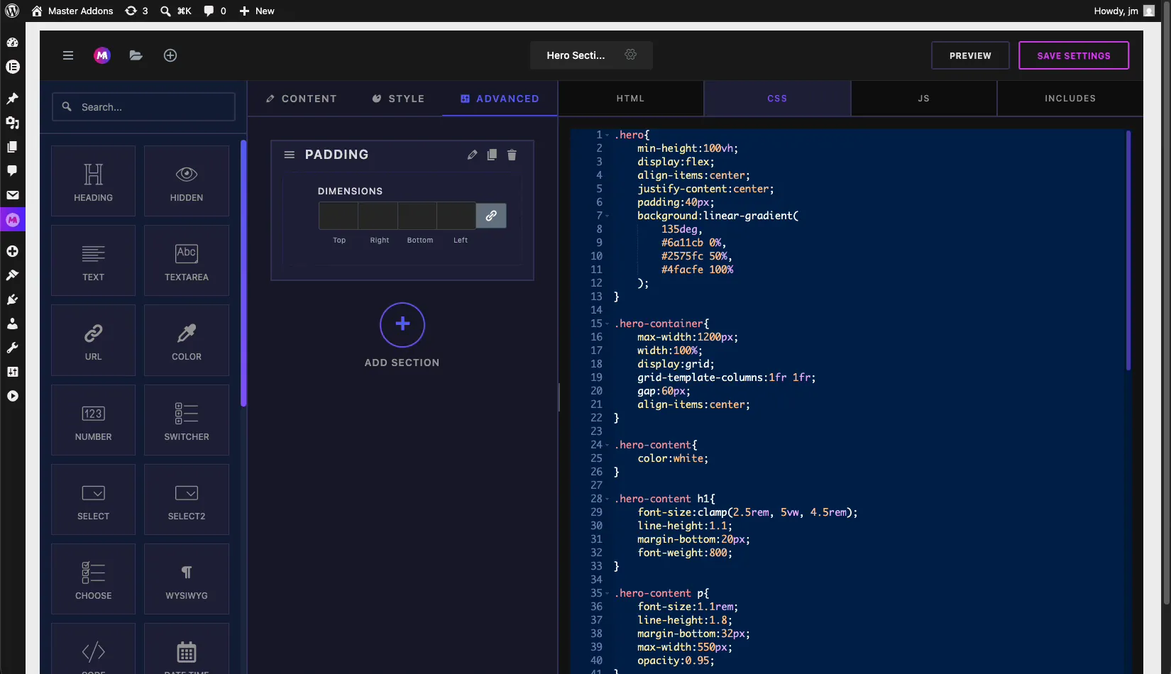Grab the PADDING section drag handle
Screen dimensions: 1171x674
pyautogui.click(x=289, y=155)
